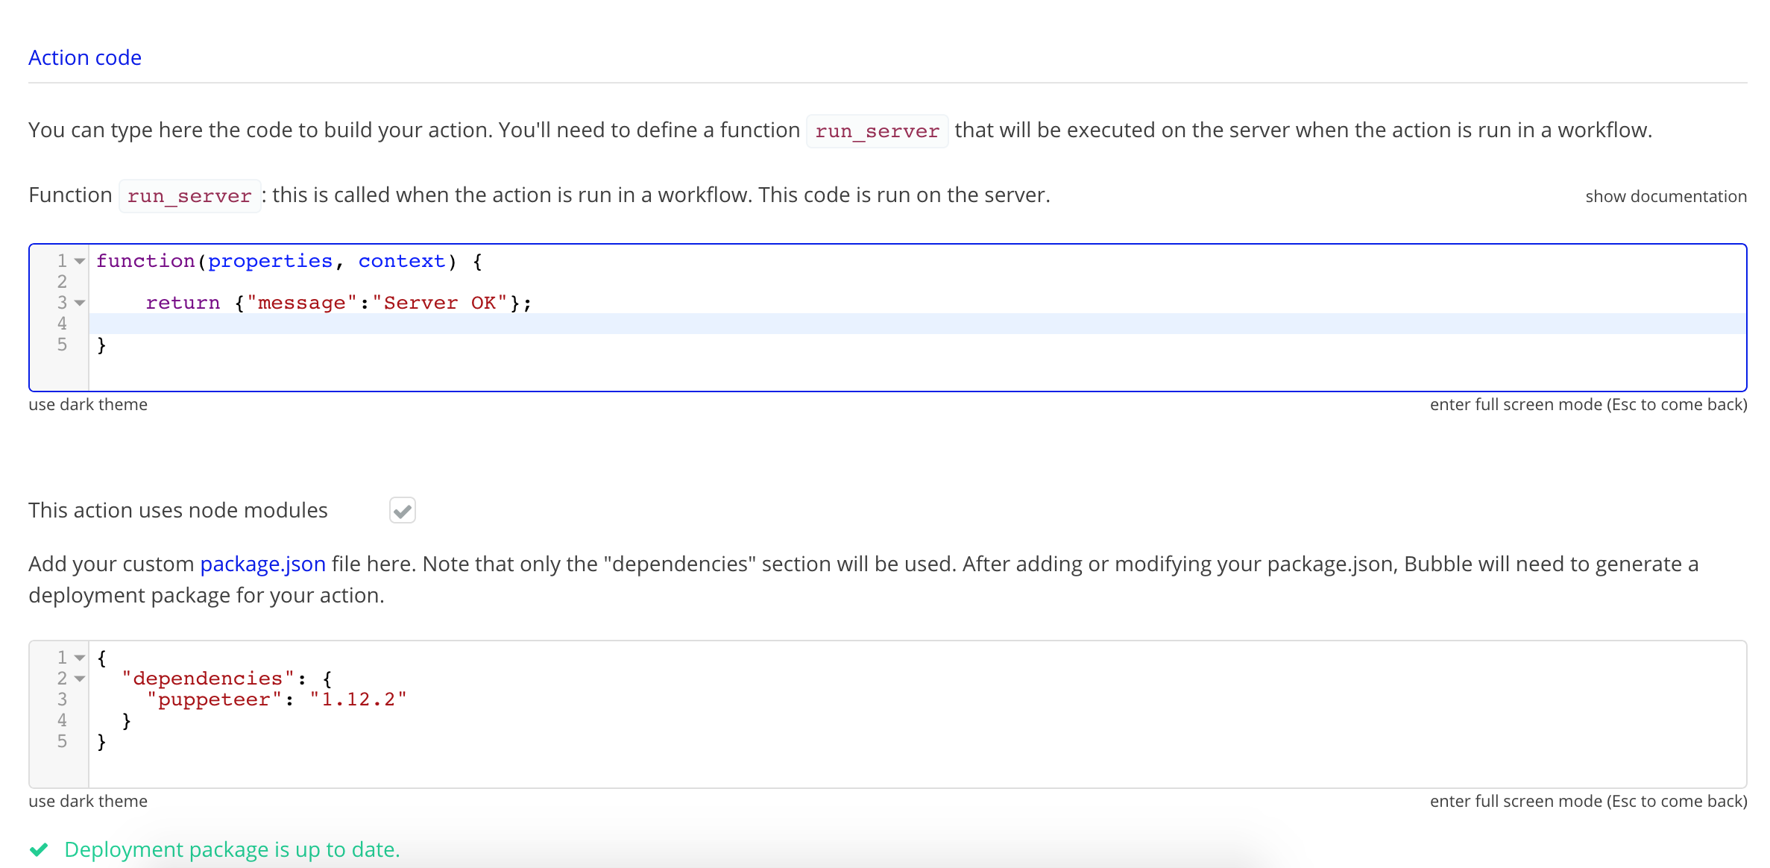Image resolution: width=1770 pixels, height=868 pixels.
Task: Collapse fold arrow on line 3 return statement
Action: pyautogui.click(x=80, y=304)
